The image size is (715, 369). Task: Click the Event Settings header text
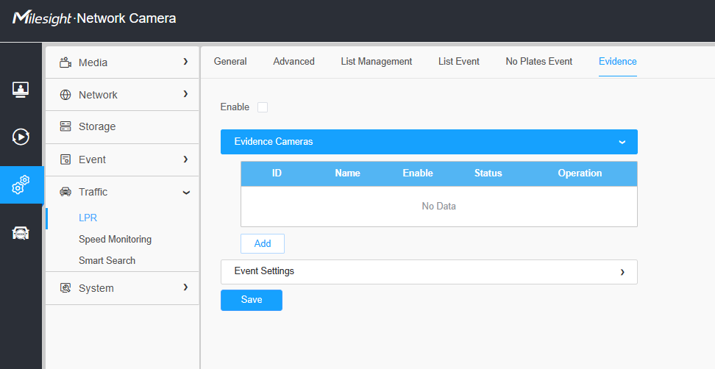(264, 271)
